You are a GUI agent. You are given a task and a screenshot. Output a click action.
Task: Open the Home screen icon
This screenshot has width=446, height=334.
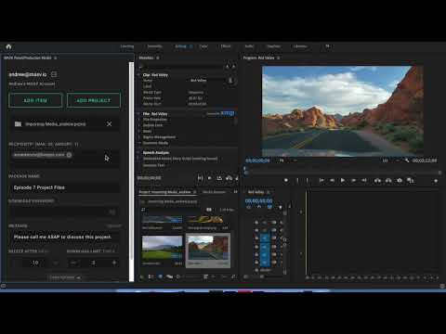click(x=8, y=46)
